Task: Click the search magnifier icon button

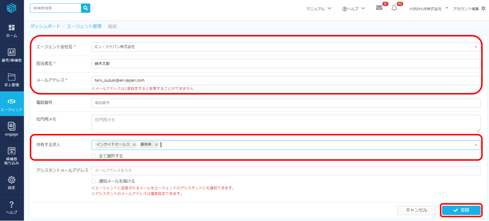Action: (86, 8)
